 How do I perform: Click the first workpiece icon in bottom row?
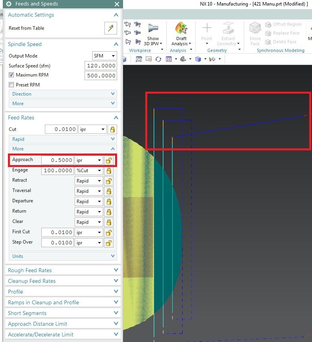point(128,42)
